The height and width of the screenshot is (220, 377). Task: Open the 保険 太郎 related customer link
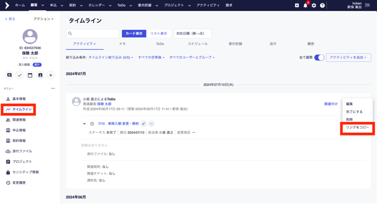click(x=104, y=104)
